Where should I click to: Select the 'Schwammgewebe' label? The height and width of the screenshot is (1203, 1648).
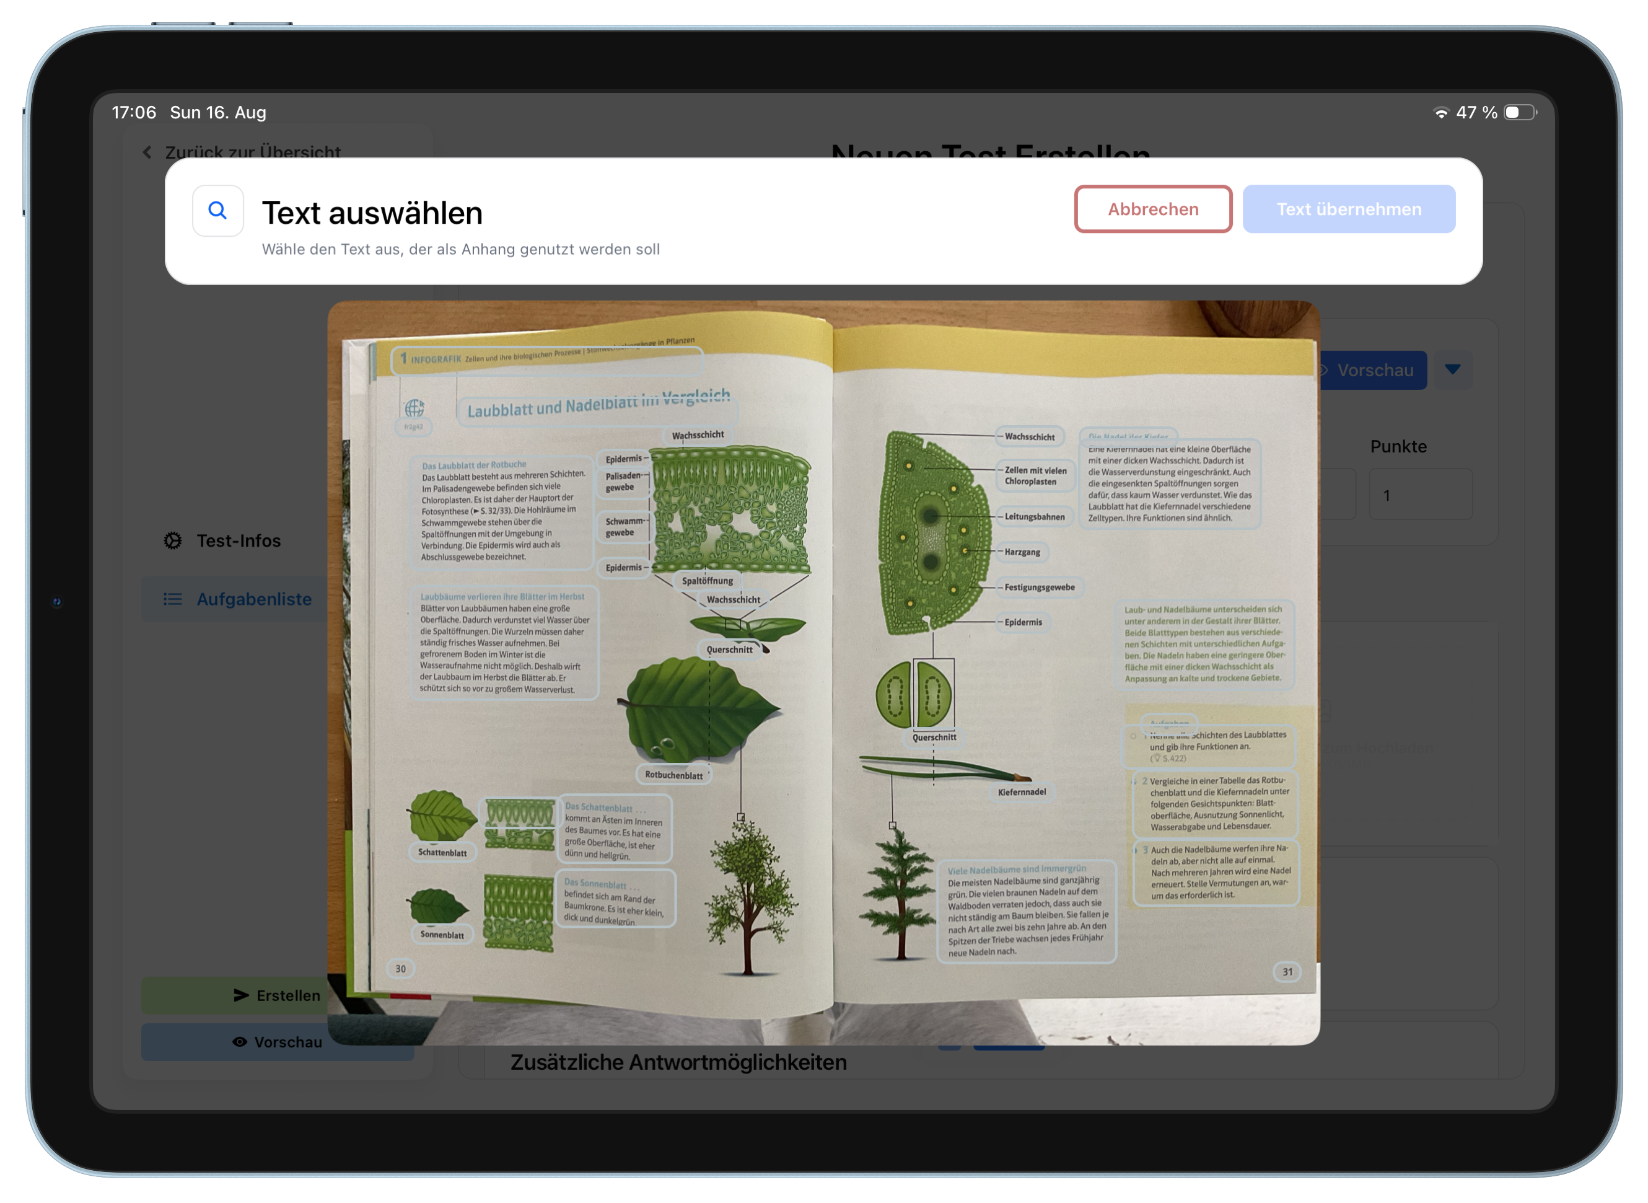pyautogui.click(x=624, y=526)
